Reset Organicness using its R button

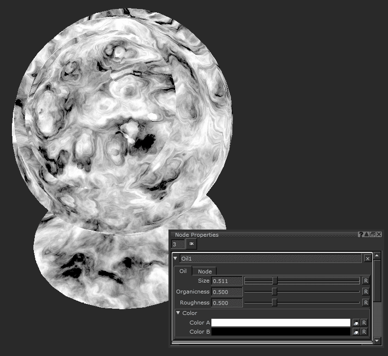click(366, 292)
